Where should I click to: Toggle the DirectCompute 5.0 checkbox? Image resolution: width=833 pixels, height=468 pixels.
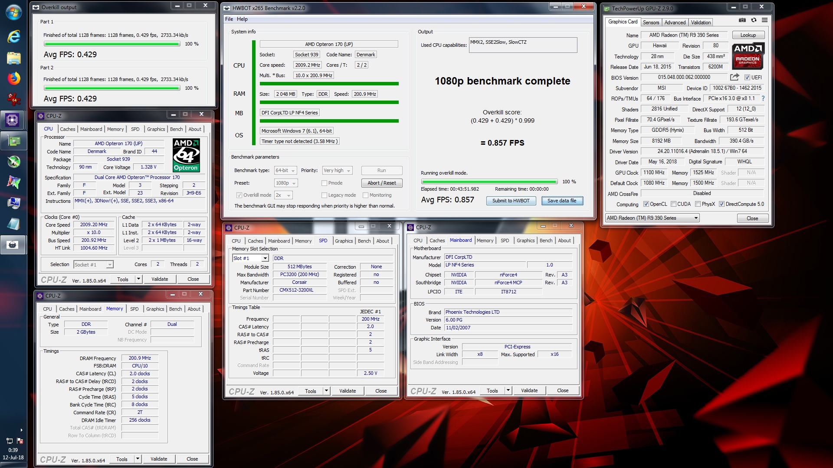[721, 204]
